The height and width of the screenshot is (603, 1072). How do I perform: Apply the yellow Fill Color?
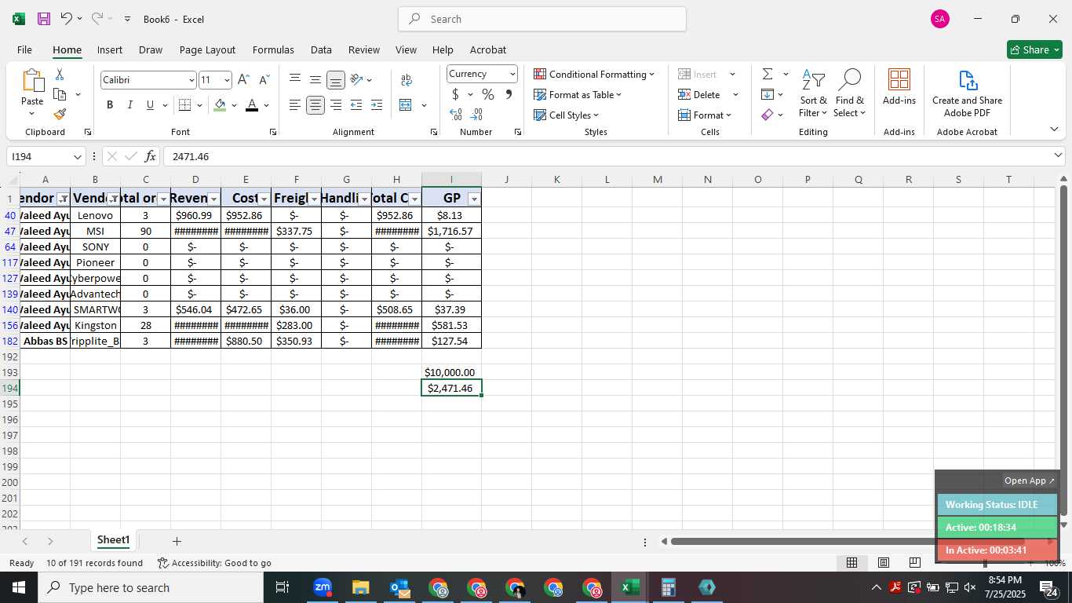pos(220,105)
